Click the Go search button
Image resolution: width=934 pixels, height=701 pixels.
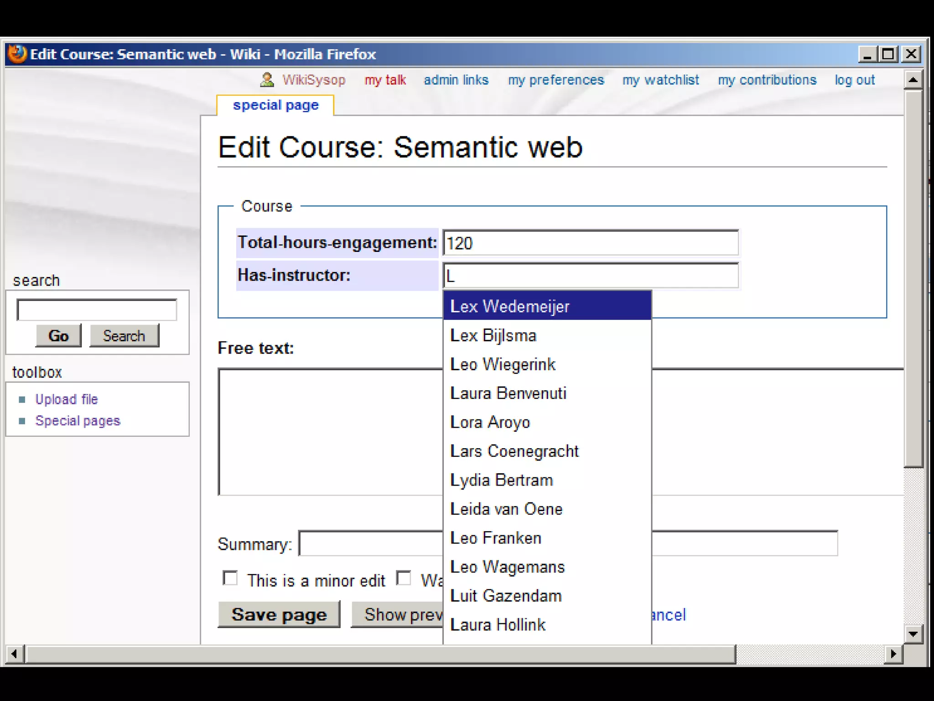pyautogui.click(x=58, y=335)
